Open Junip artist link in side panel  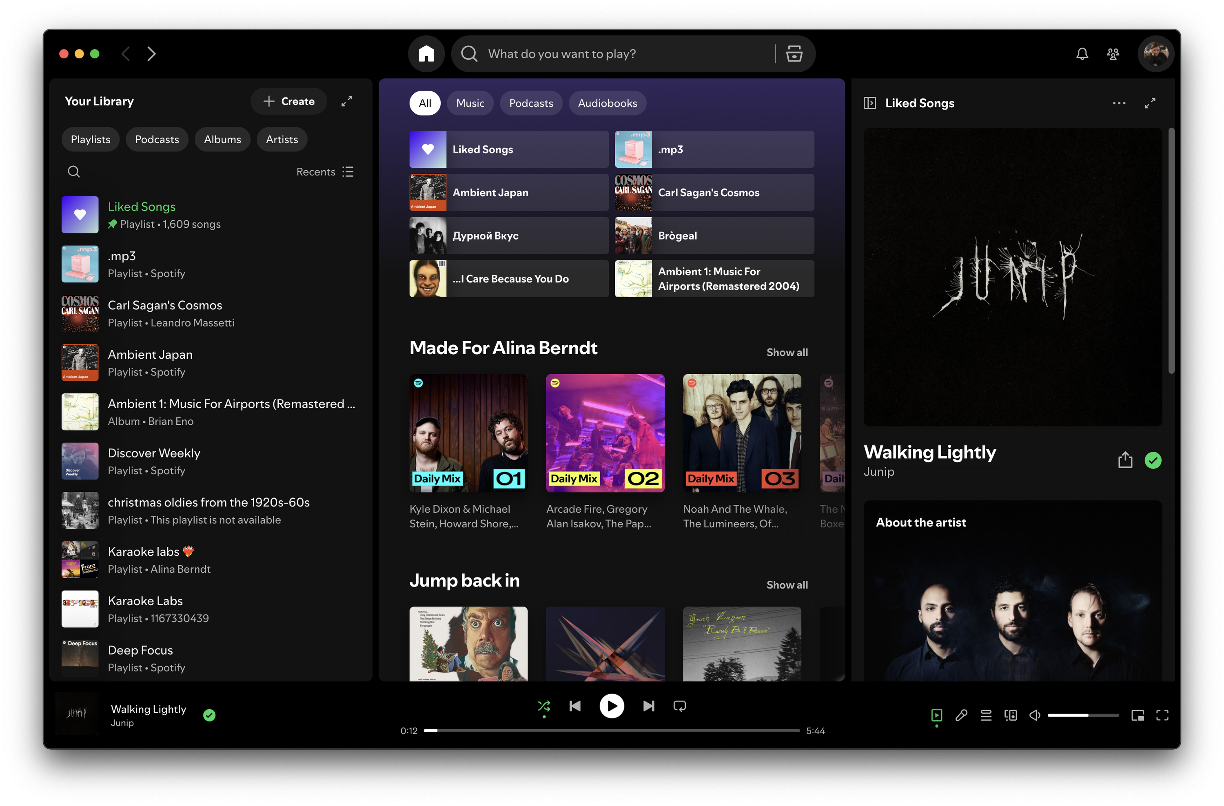(878, 472)
